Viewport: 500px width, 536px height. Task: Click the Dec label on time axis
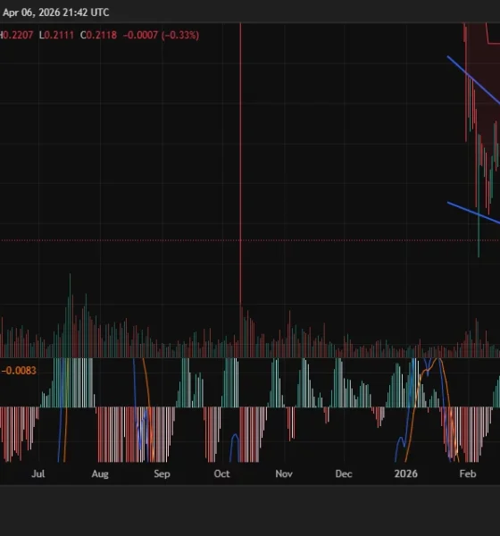(344, 473)
